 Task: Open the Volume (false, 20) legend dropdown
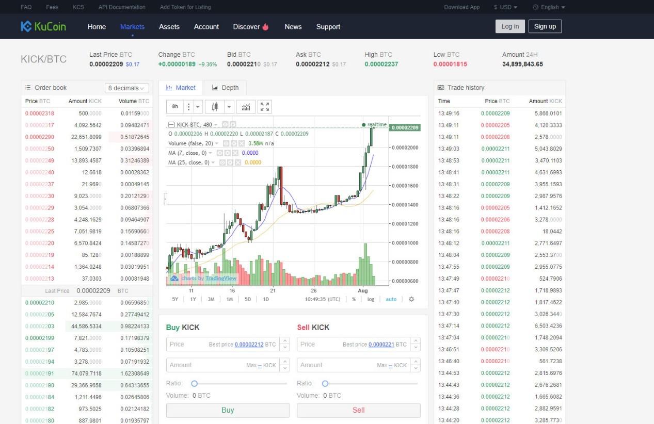(217, 143)
